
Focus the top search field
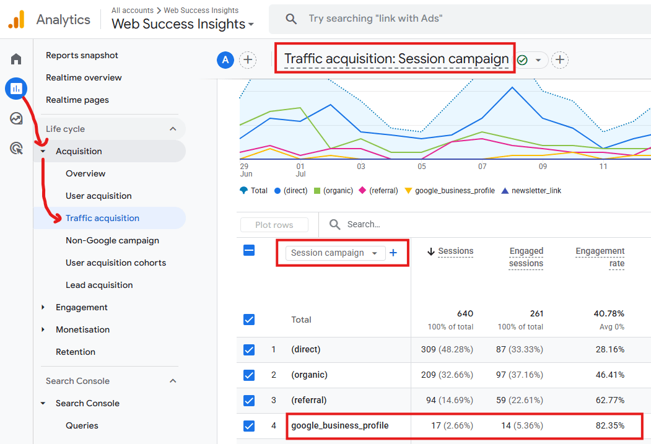tap(460, 19)
